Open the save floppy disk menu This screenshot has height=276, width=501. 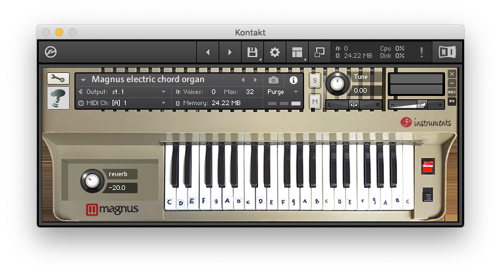[x=252, y=52]
